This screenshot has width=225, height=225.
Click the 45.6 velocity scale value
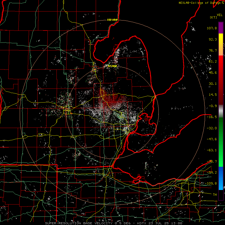pyautogui.click(x=213, y=72)
